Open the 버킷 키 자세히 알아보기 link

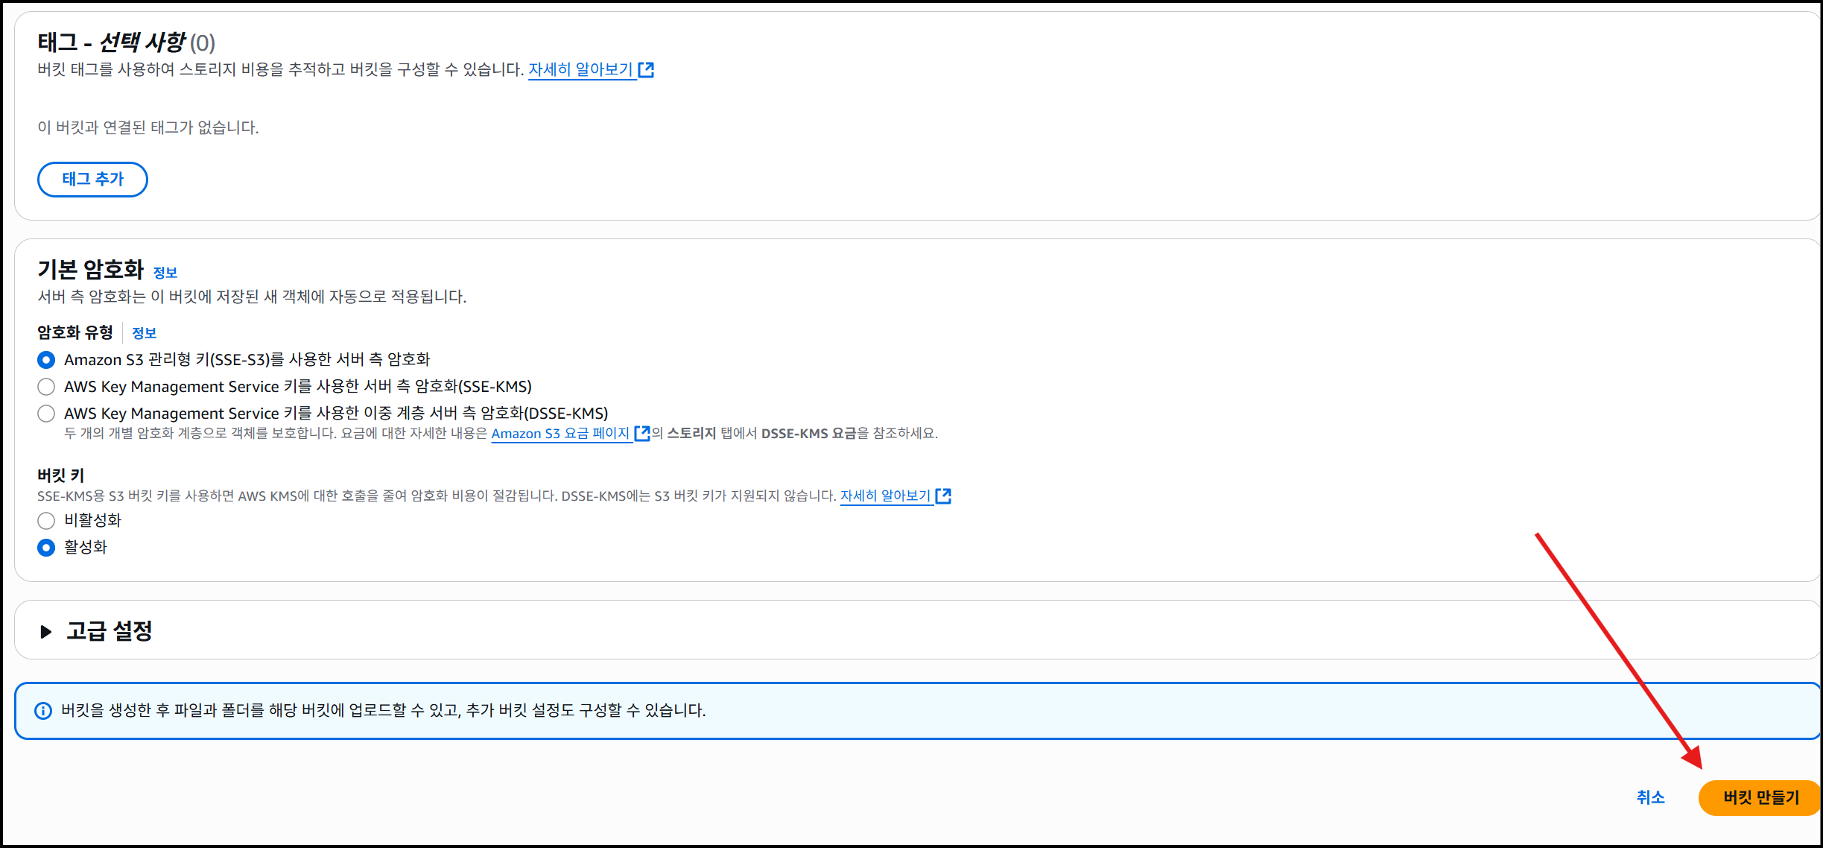pyautogui.click(x=885, y=496)
